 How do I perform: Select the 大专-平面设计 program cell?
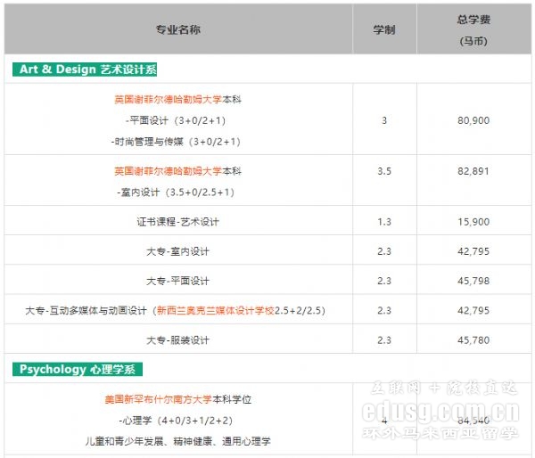tap(177, 281)
